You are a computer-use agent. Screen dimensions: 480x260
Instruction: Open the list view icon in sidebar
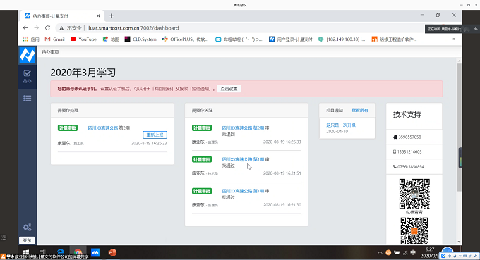point(27,99)
